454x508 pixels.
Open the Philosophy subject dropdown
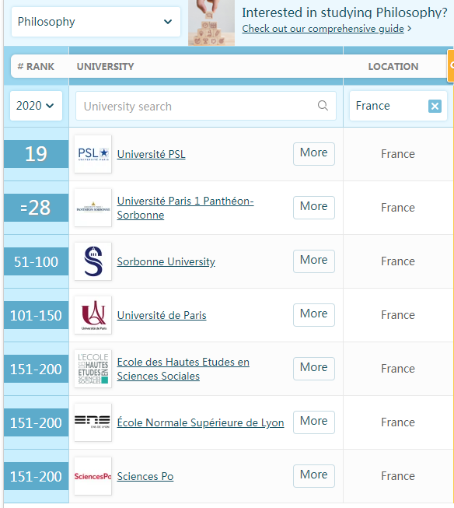click(x=96, y=22)
